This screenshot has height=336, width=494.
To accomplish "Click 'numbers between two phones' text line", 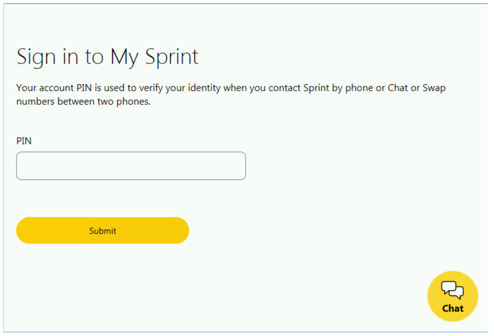I will pyautogui.click(x=84, y=101).
